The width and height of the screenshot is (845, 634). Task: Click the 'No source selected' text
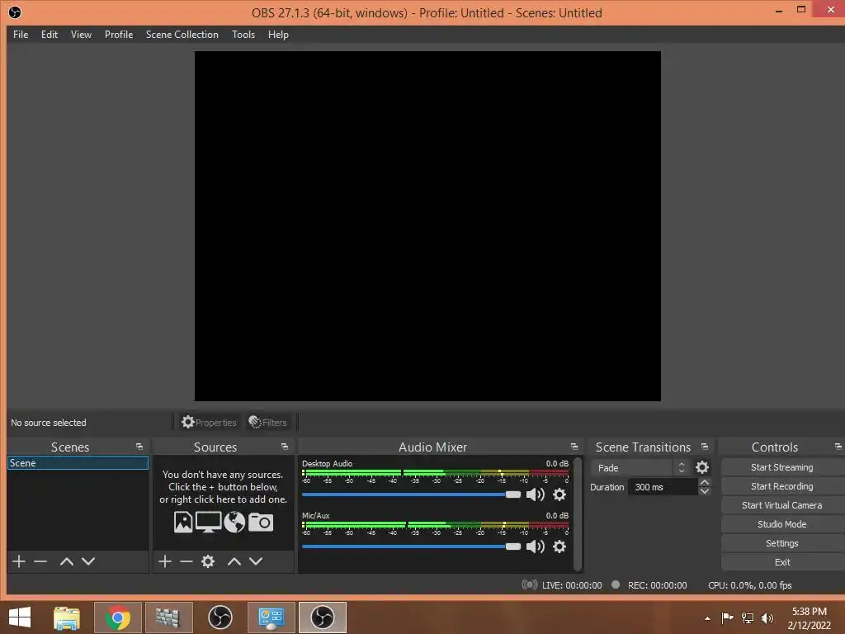tap(49, 423)
